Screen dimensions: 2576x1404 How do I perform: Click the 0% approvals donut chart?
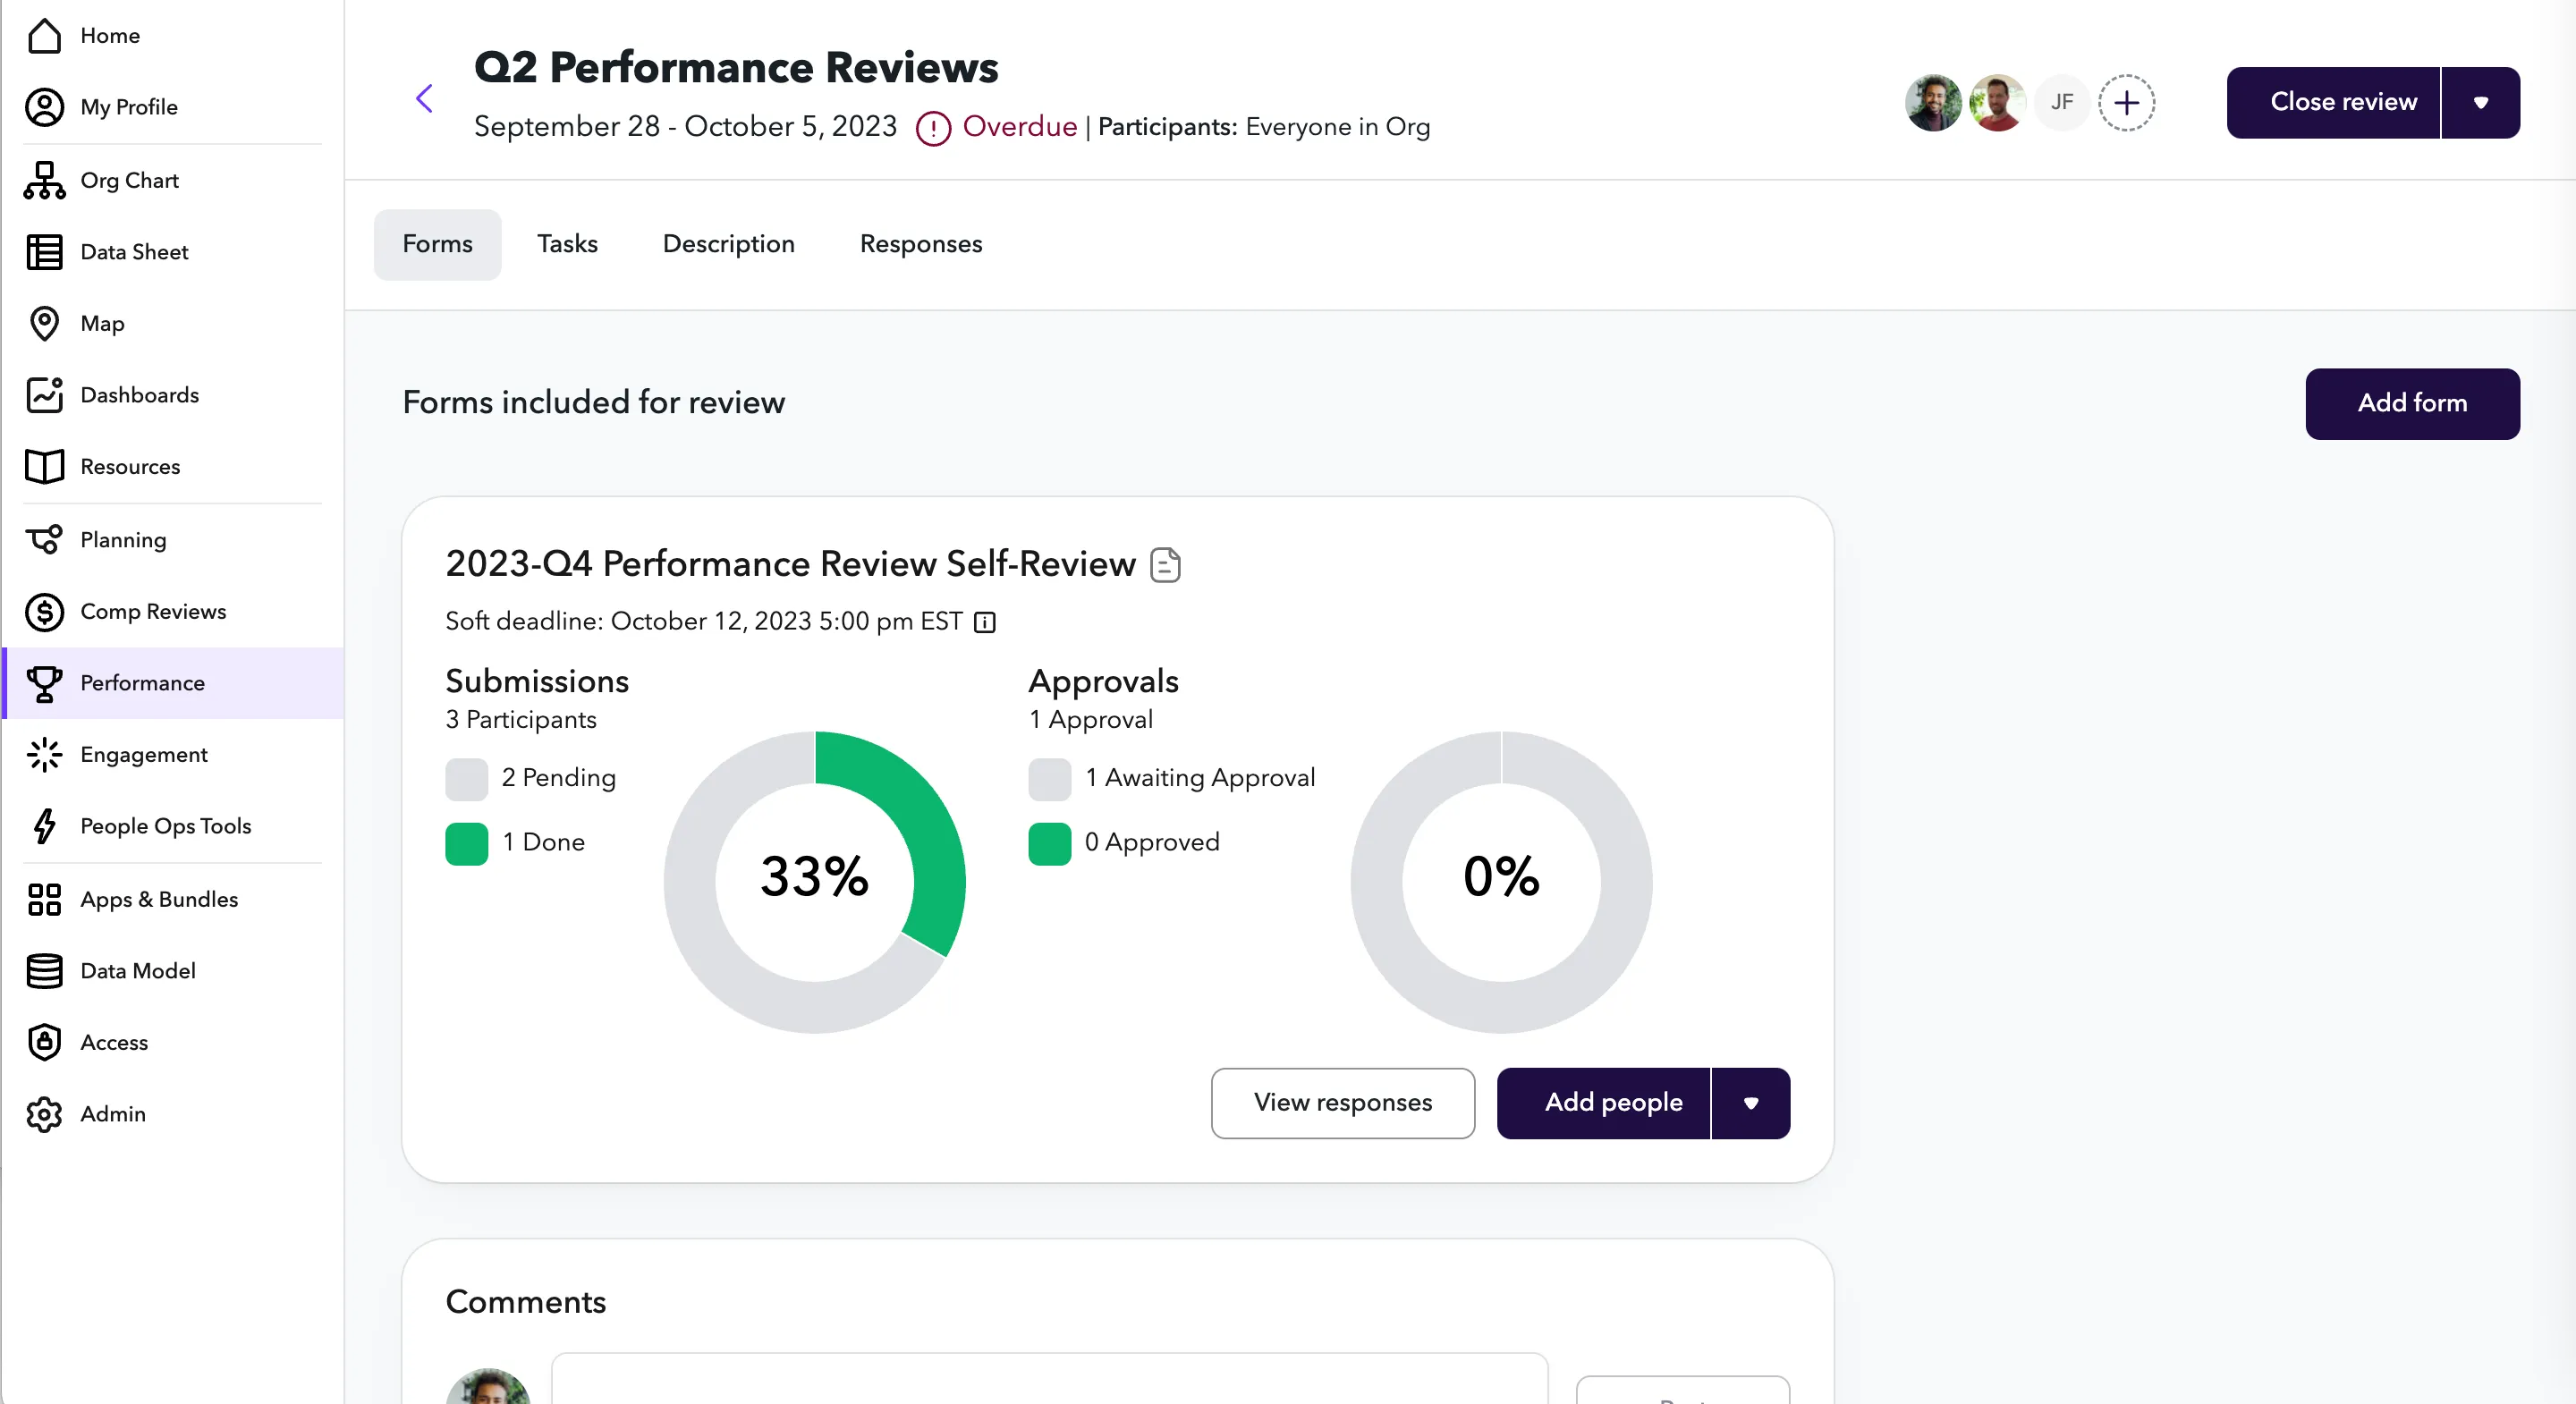coord(1500,881)
